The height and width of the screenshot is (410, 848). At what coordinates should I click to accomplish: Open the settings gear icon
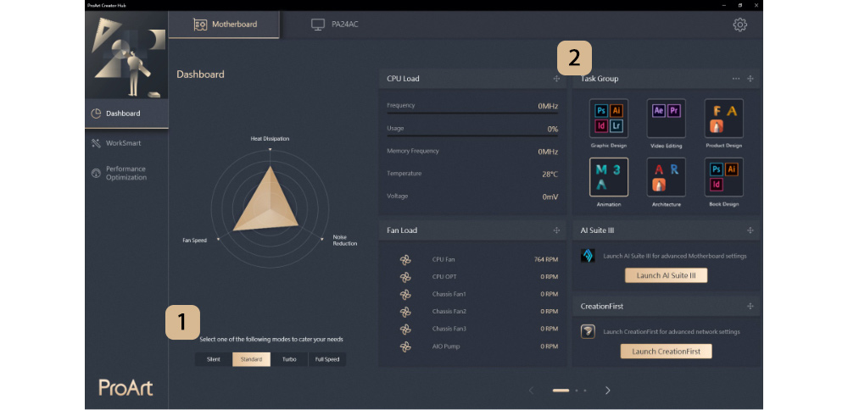[739, 25]
